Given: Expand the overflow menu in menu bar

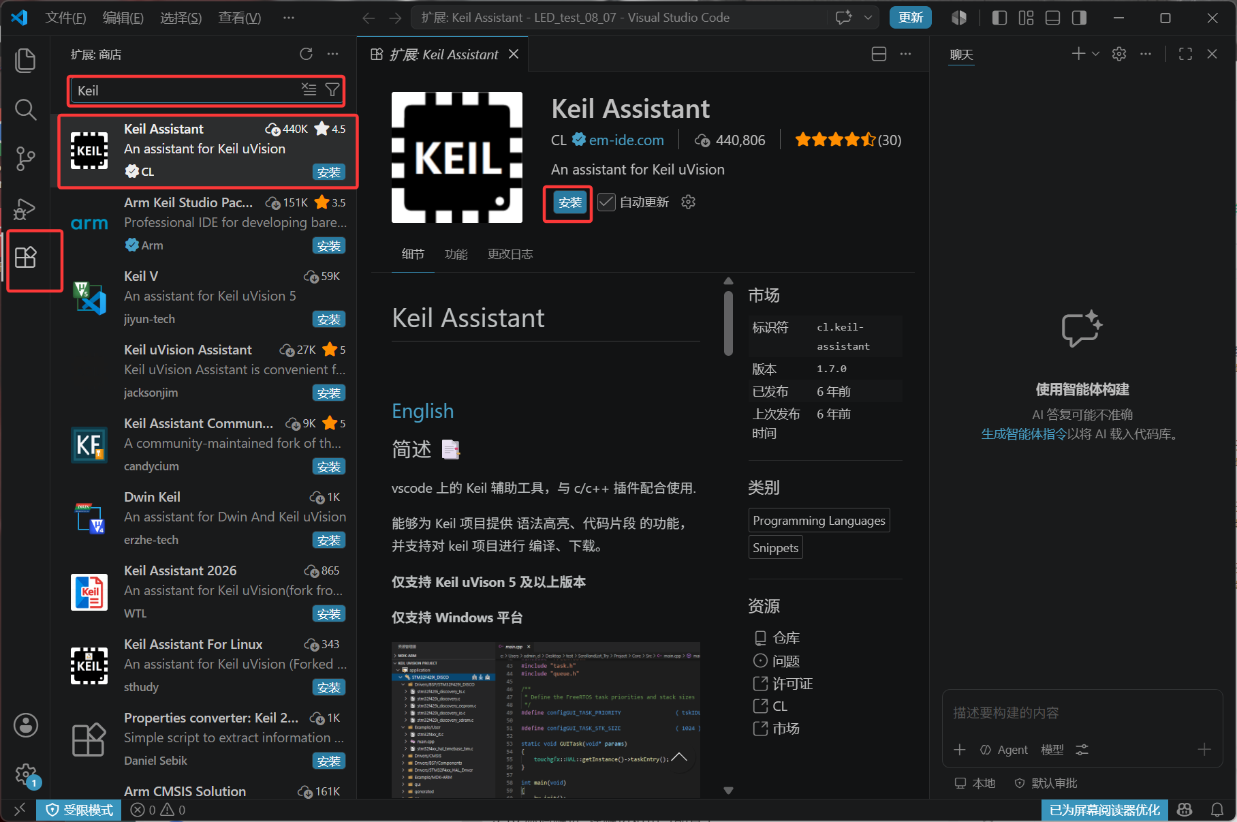Looking at the screenshot, I should click(289, 18).
